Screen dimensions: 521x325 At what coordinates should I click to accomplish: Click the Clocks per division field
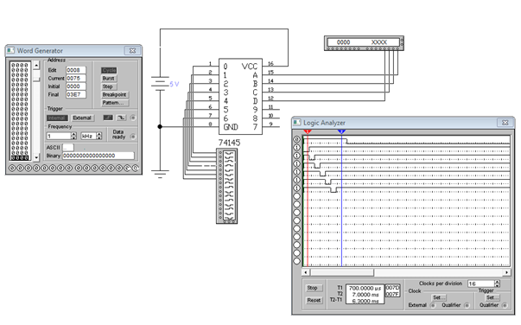[x=481, y=284]
